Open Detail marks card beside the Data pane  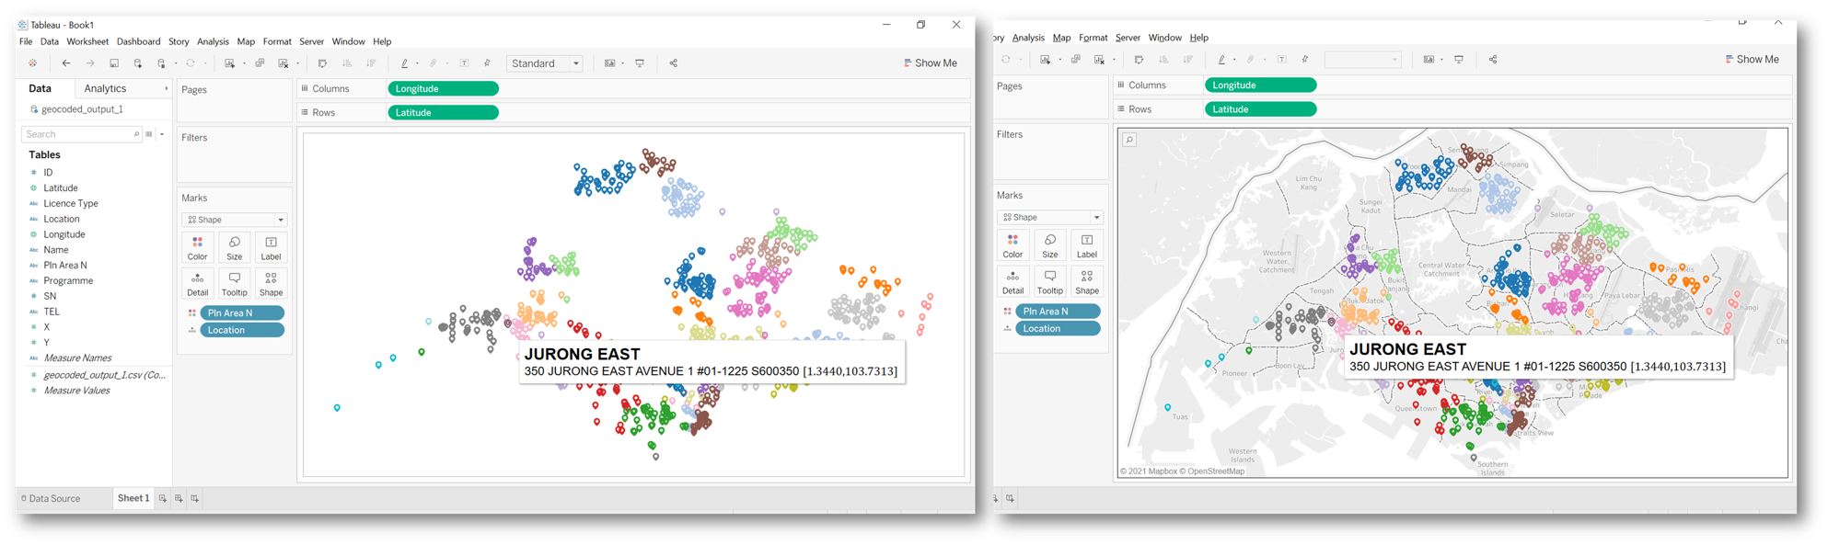pyautogui.click(x=197, y=284)
